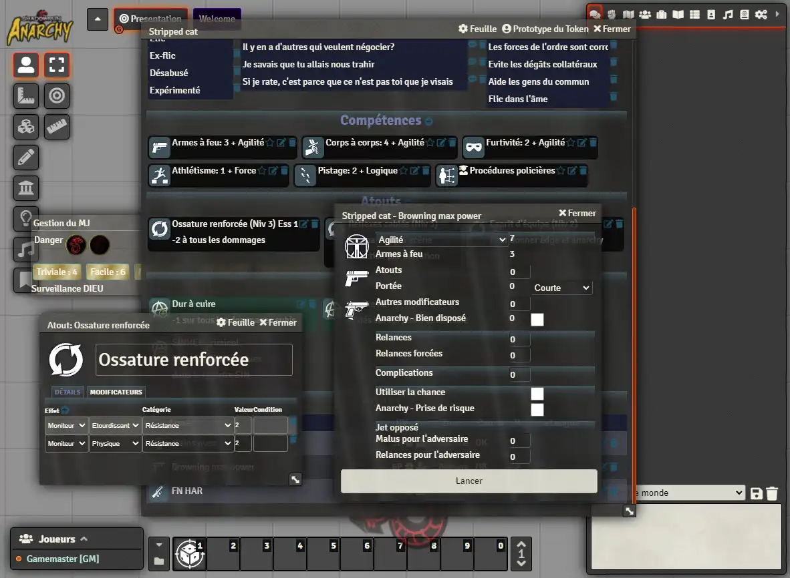
Task: Enable the Utiliser la chance checkbox
Action: click(x=537, y=394)
